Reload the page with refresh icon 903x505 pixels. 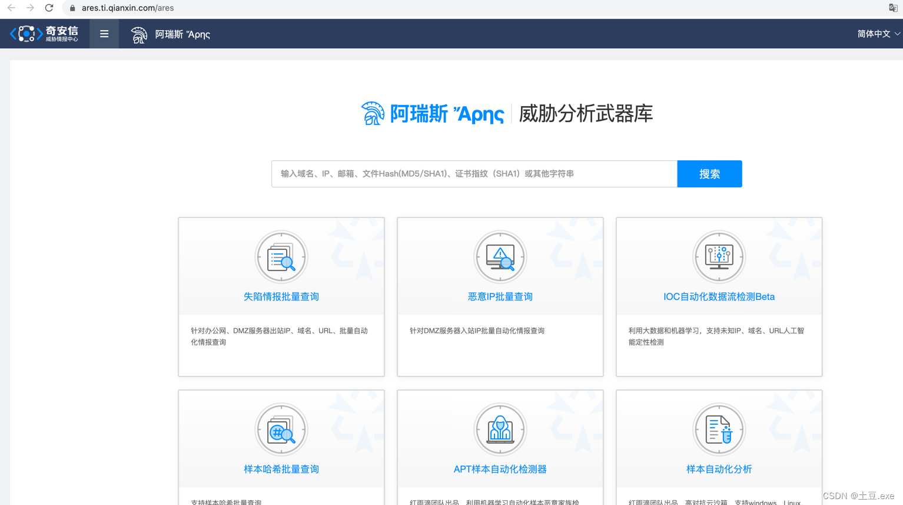click(49, 8)
